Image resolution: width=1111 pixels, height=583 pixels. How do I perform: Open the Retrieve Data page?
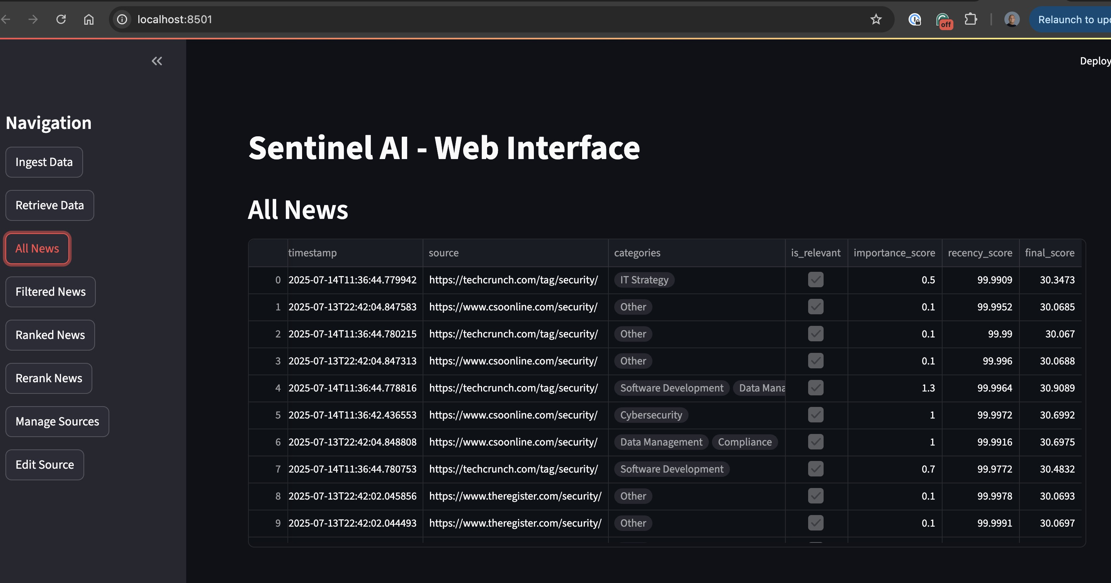[49, 205]
